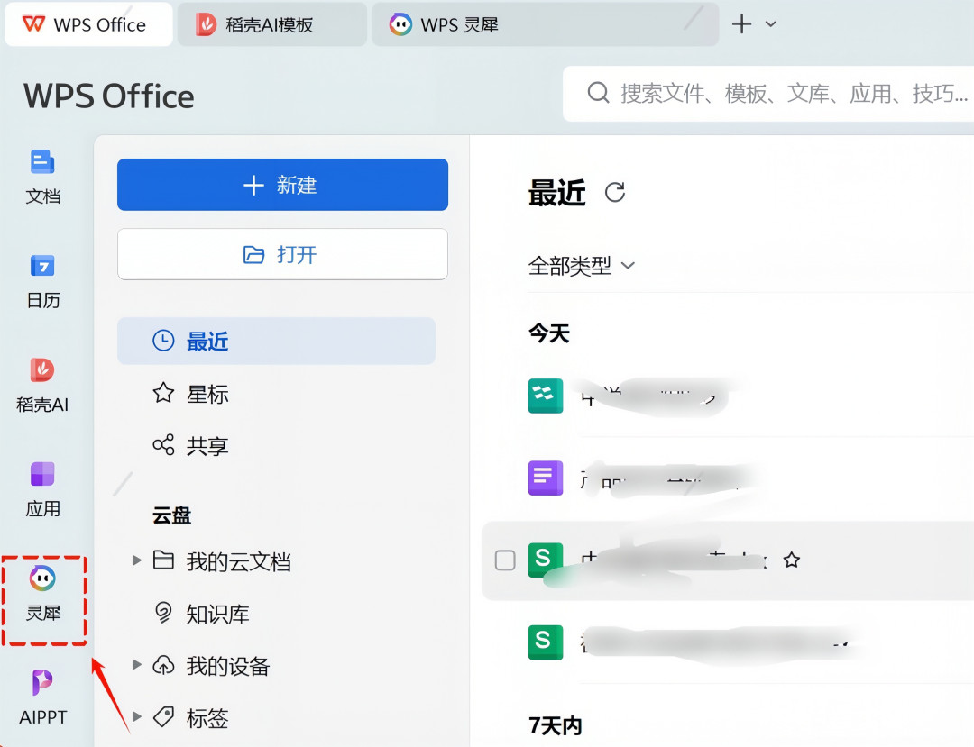Image resolution: width=974 pixels, height=747 pixels.
Task: Select 最近 in the navigation list
Action: tap(277, 341)
